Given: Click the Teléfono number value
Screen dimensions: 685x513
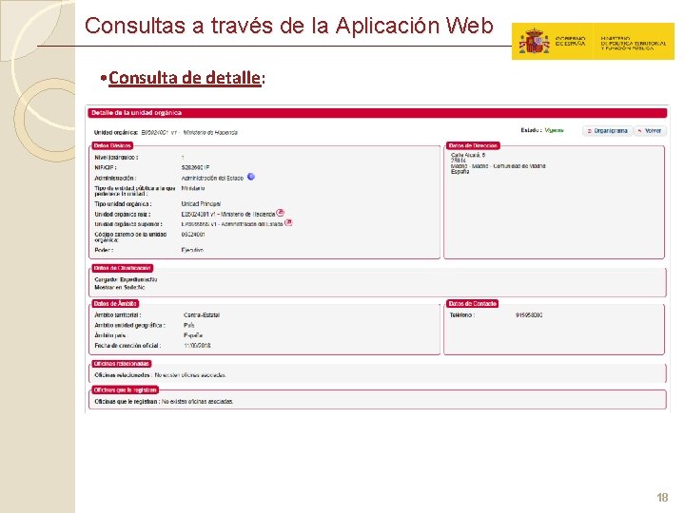Looking at the screenshot, I should point(529,315).
